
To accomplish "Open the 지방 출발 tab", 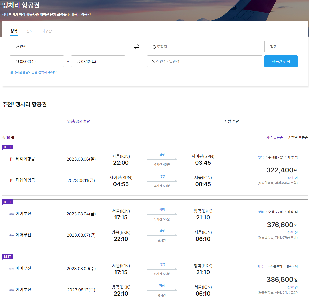I will click(x=231, y=121).
